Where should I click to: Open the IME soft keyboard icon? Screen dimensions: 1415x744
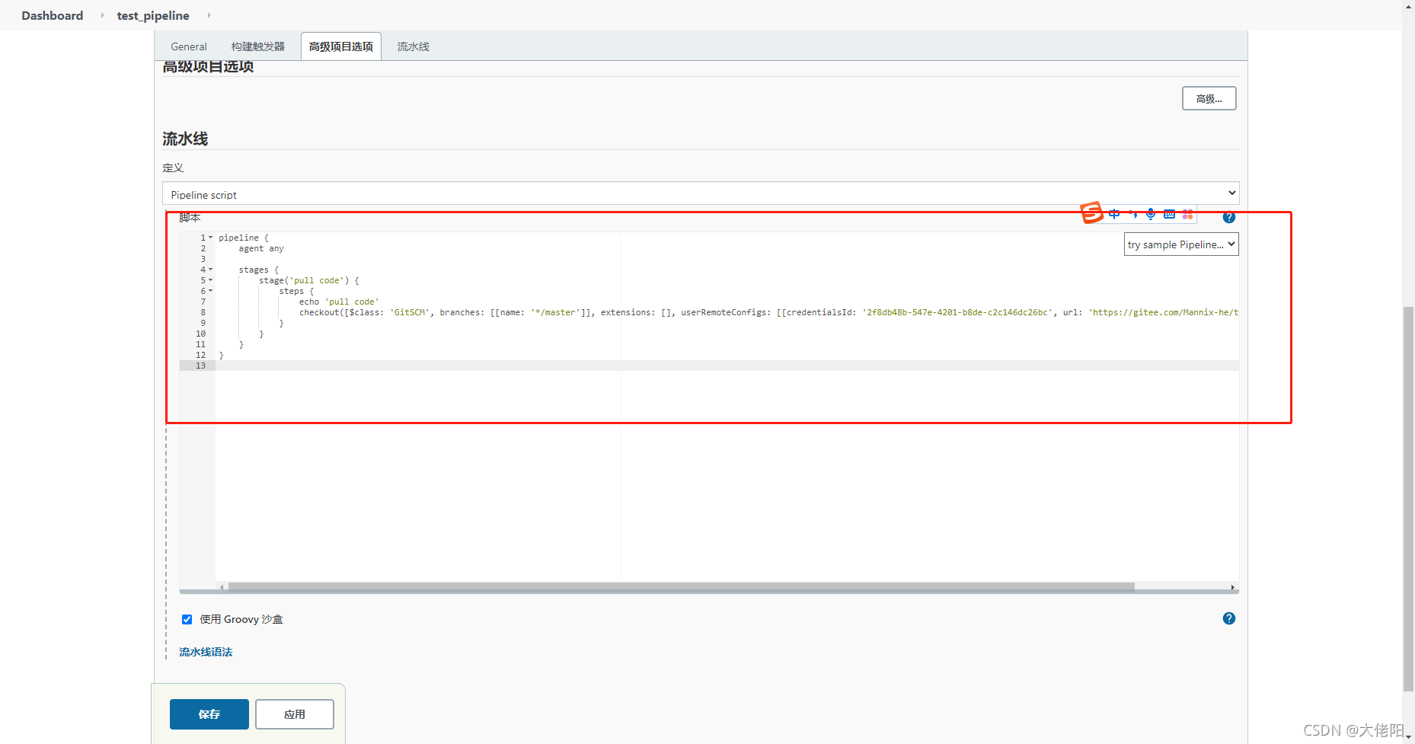tap(1169, 214)
